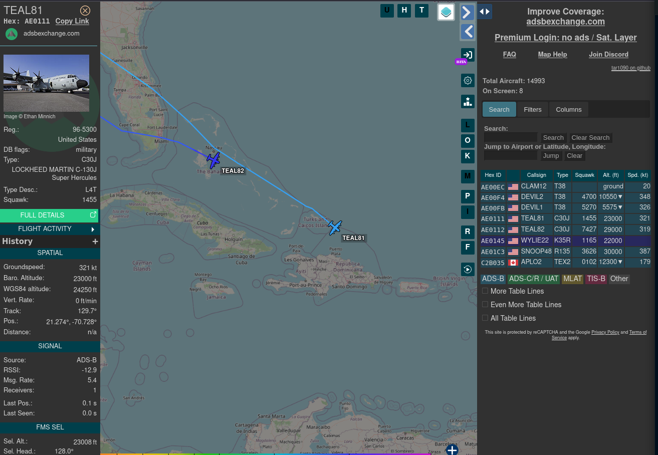The image size is (658, 455).
Task: Click the external link icon on FULL DETAILS
Action: [x=93, y=215]
